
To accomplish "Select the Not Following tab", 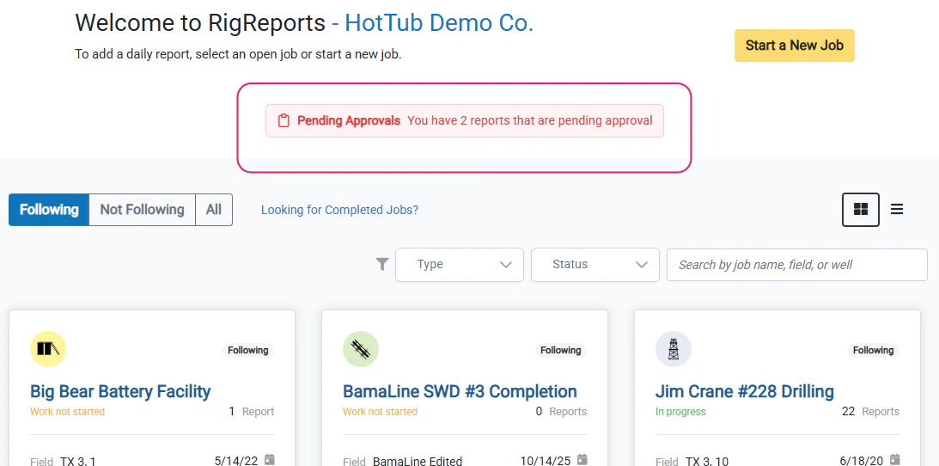I will (142, 210).
